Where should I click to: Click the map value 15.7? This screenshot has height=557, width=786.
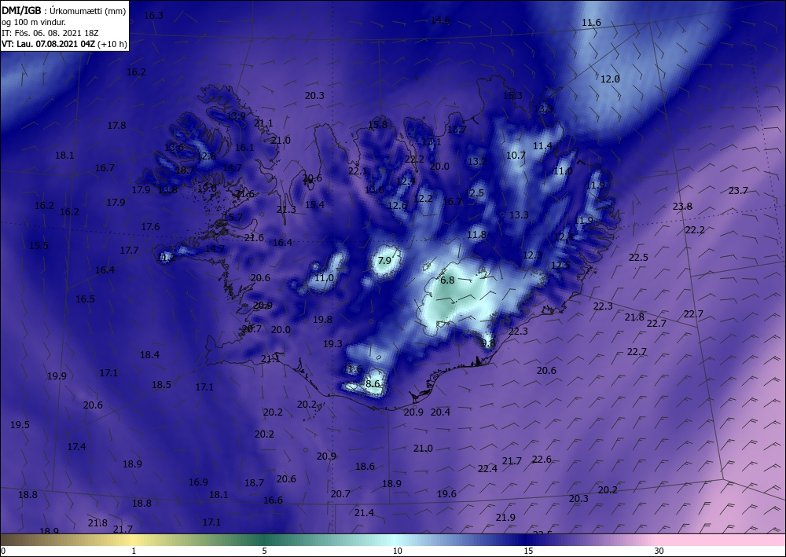(x=233, y=217)
